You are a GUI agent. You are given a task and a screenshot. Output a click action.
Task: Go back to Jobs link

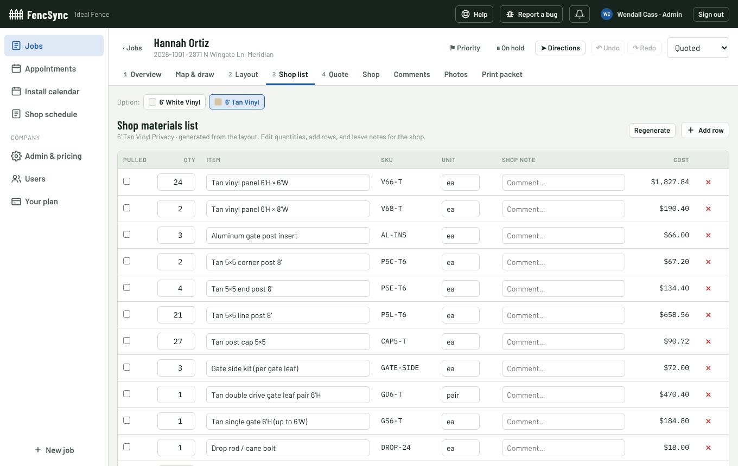tap(132, 48)
